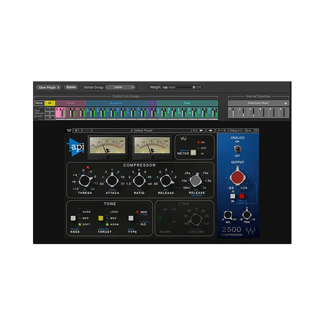Viewport: 325px width, 325px height.
Task: Select the LFE link group tab
Action: point(152,103)
